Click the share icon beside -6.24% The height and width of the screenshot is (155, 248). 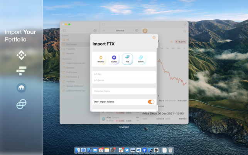pyautogui.click(x=171, y=42)
